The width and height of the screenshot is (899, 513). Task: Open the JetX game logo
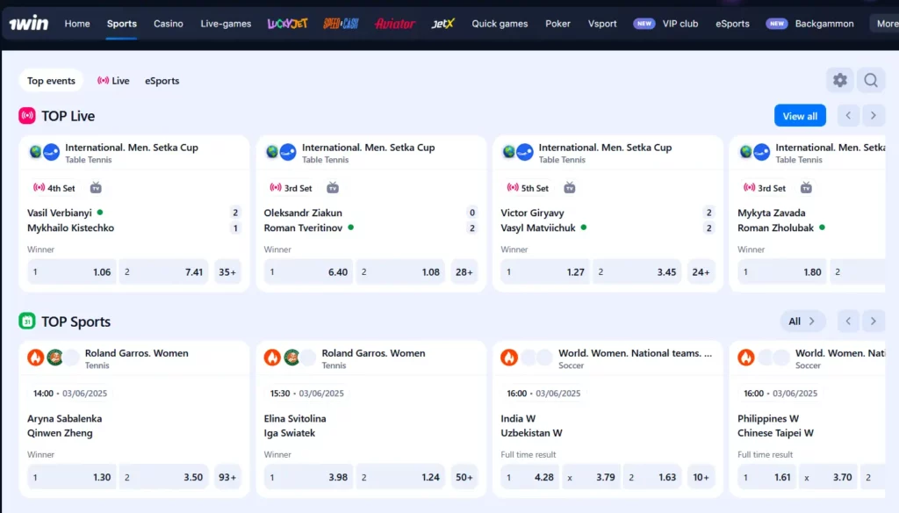tap(442, 24)
